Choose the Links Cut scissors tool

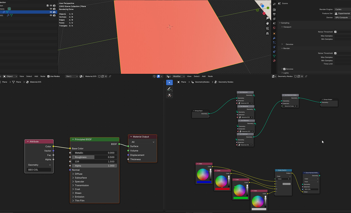[x=169, y=95]
